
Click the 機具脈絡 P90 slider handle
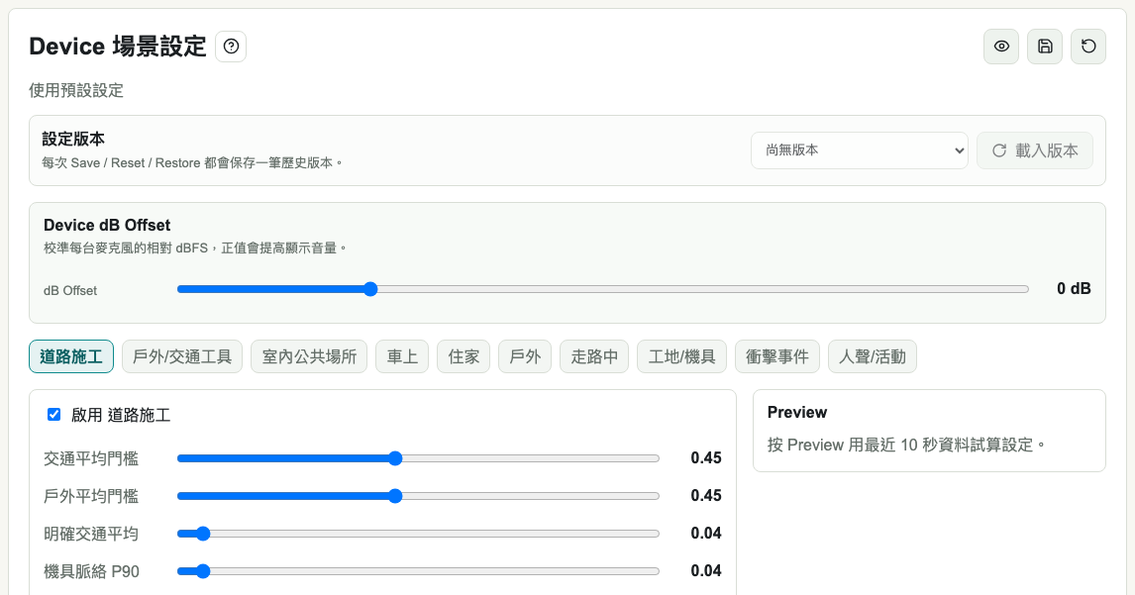pyautogui.click(x=203, y=571)
